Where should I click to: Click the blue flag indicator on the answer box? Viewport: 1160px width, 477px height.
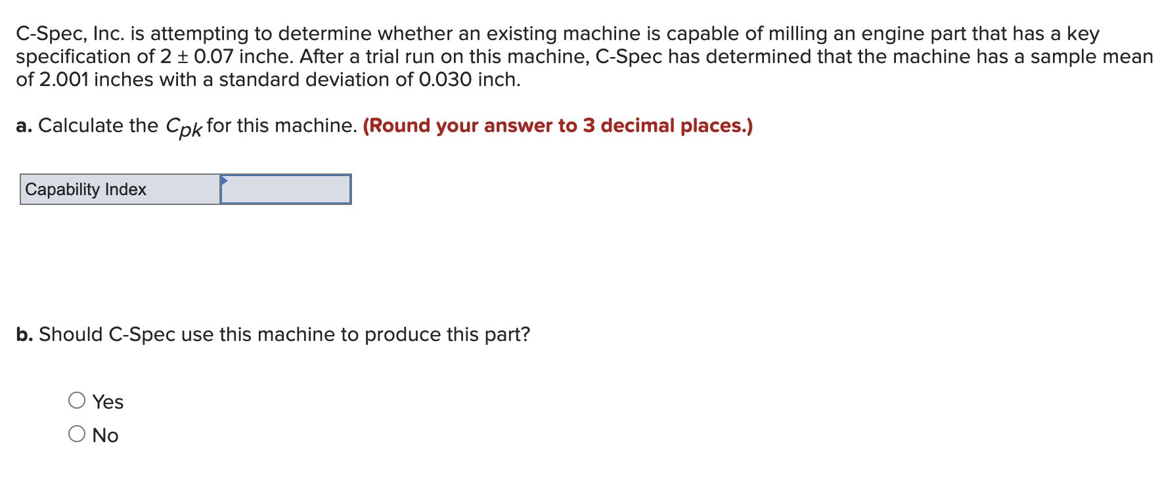click(x=226, y=180)
